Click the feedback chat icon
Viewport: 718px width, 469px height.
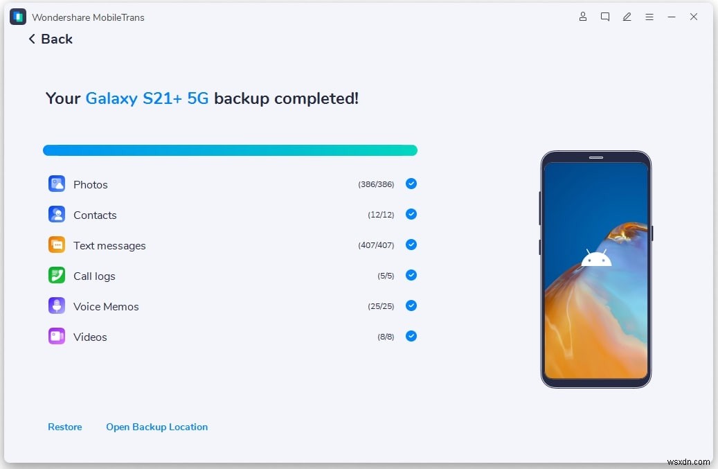(x=604, y=17)
